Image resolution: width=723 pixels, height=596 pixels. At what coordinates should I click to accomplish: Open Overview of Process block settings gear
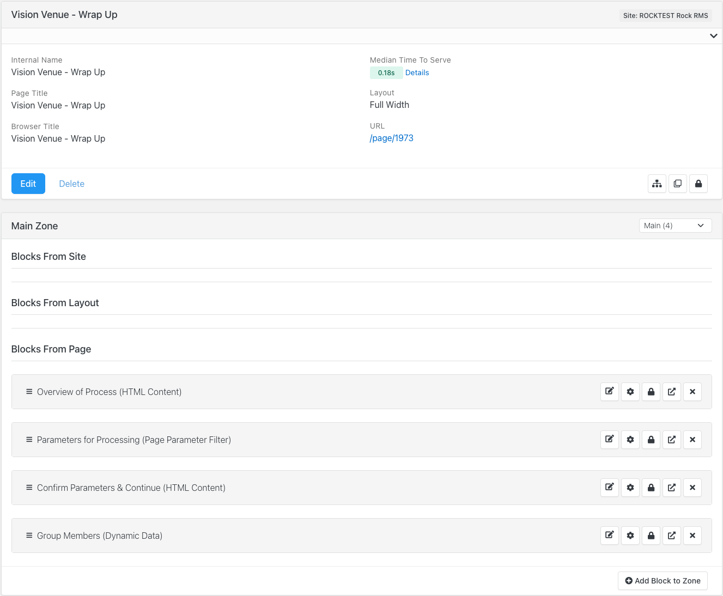630,392
